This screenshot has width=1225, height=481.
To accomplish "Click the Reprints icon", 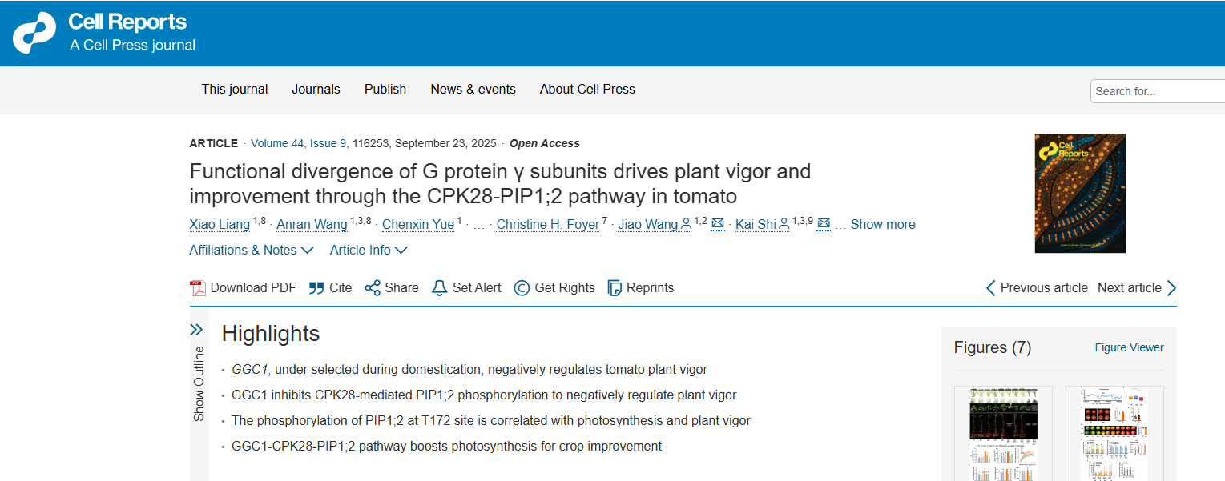I will 615,288.
